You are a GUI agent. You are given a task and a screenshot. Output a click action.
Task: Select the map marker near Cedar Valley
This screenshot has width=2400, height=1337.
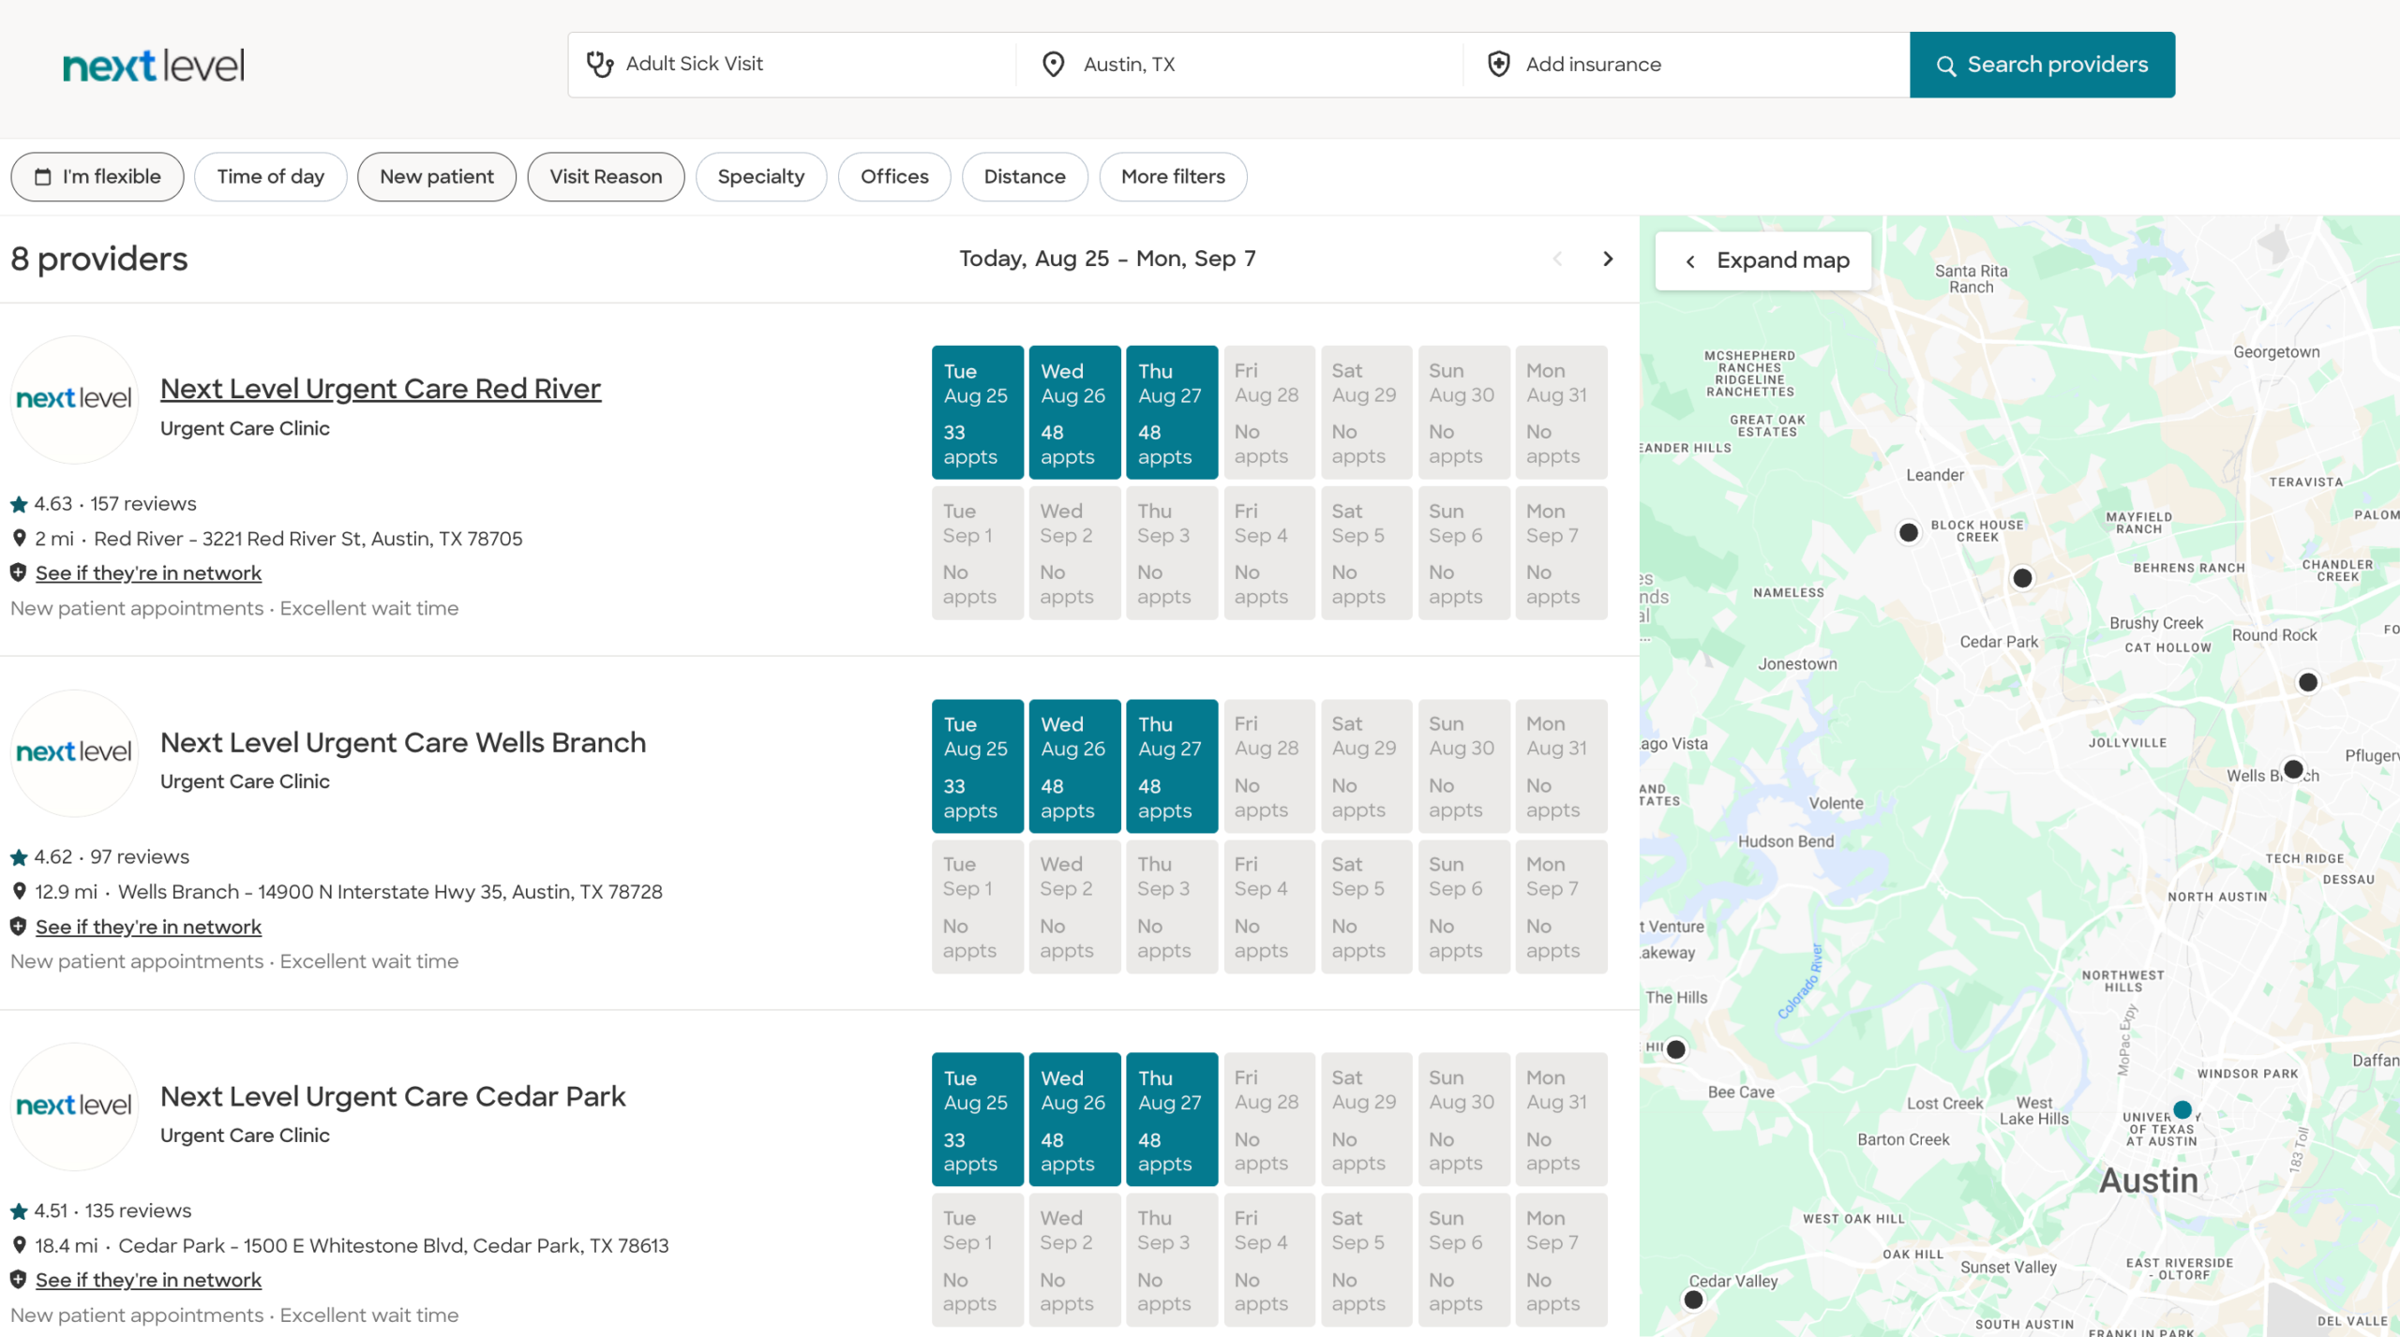pos(1693,1300)
